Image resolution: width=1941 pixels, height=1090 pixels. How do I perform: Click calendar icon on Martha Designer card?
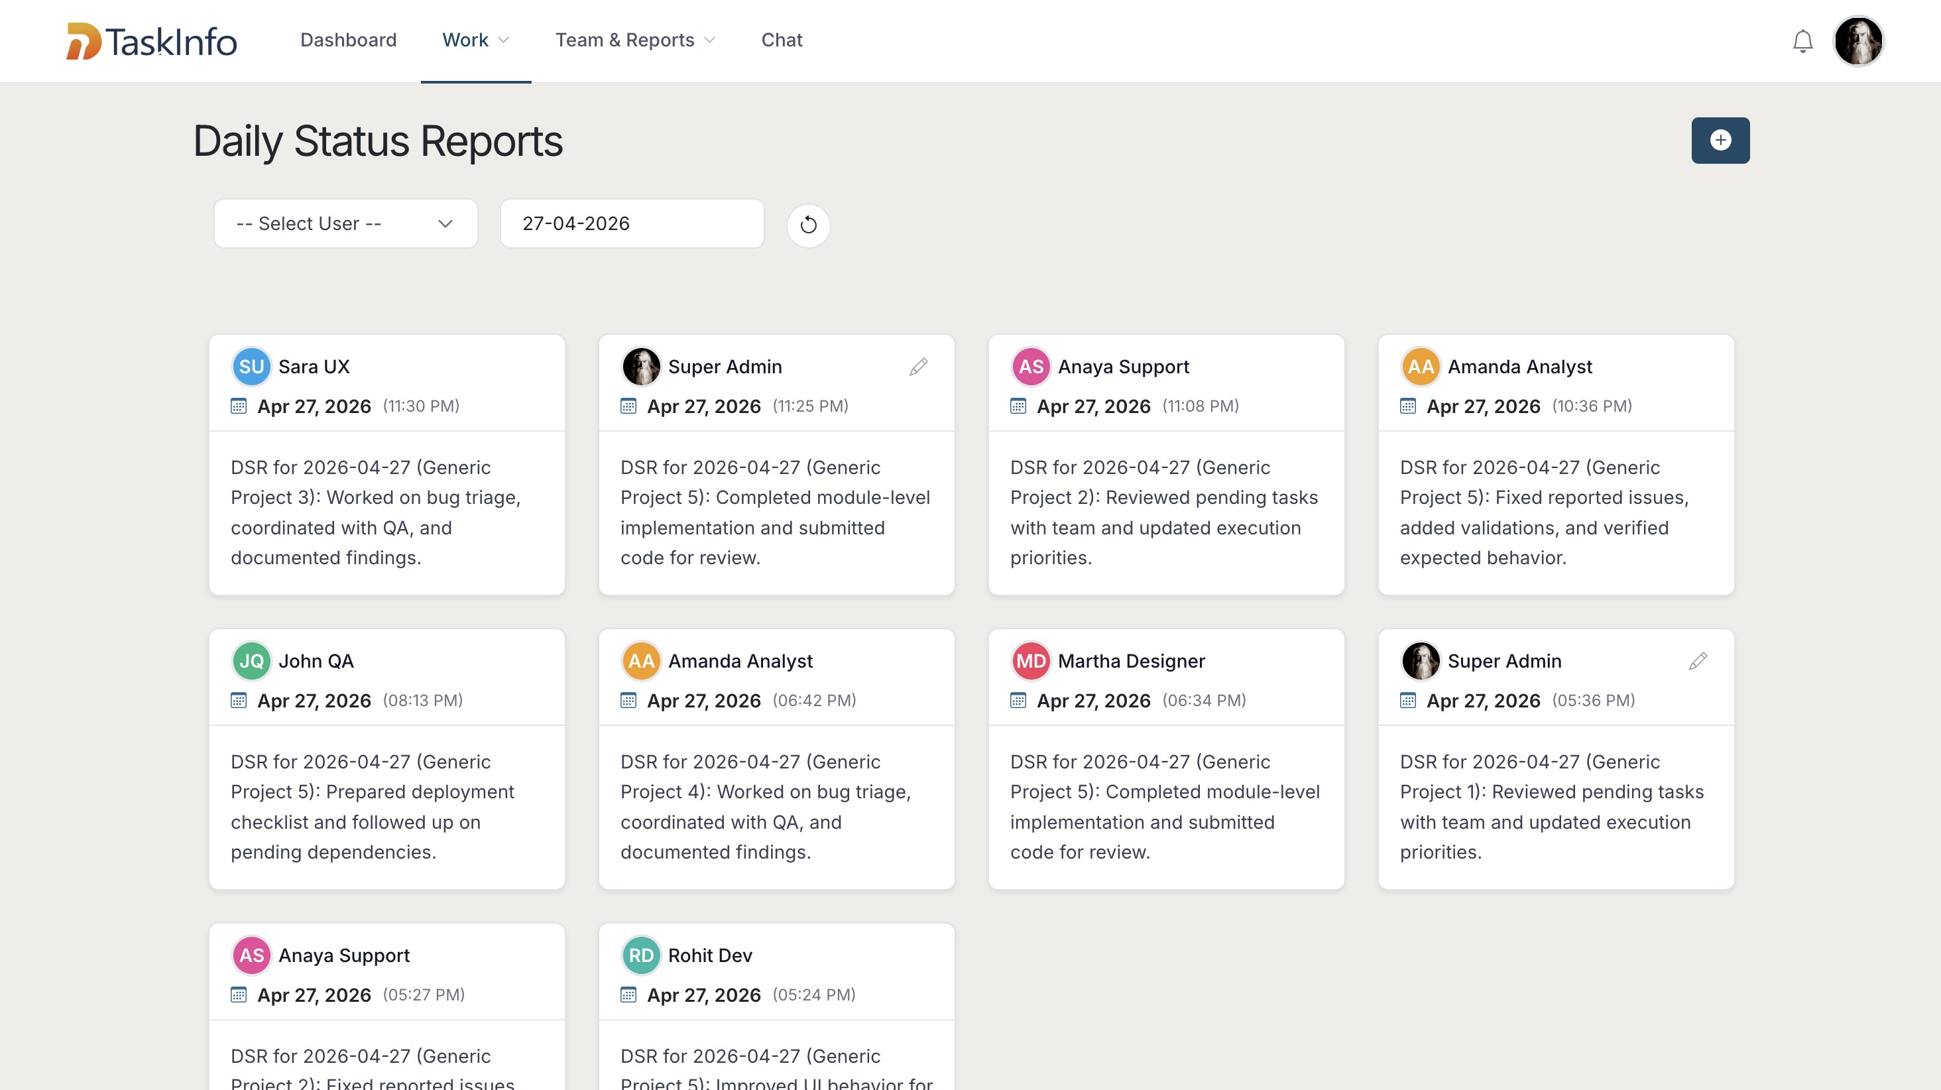[1018, 700]
